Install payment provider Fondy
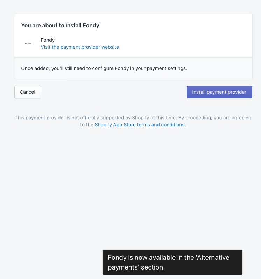 [219, 92]
